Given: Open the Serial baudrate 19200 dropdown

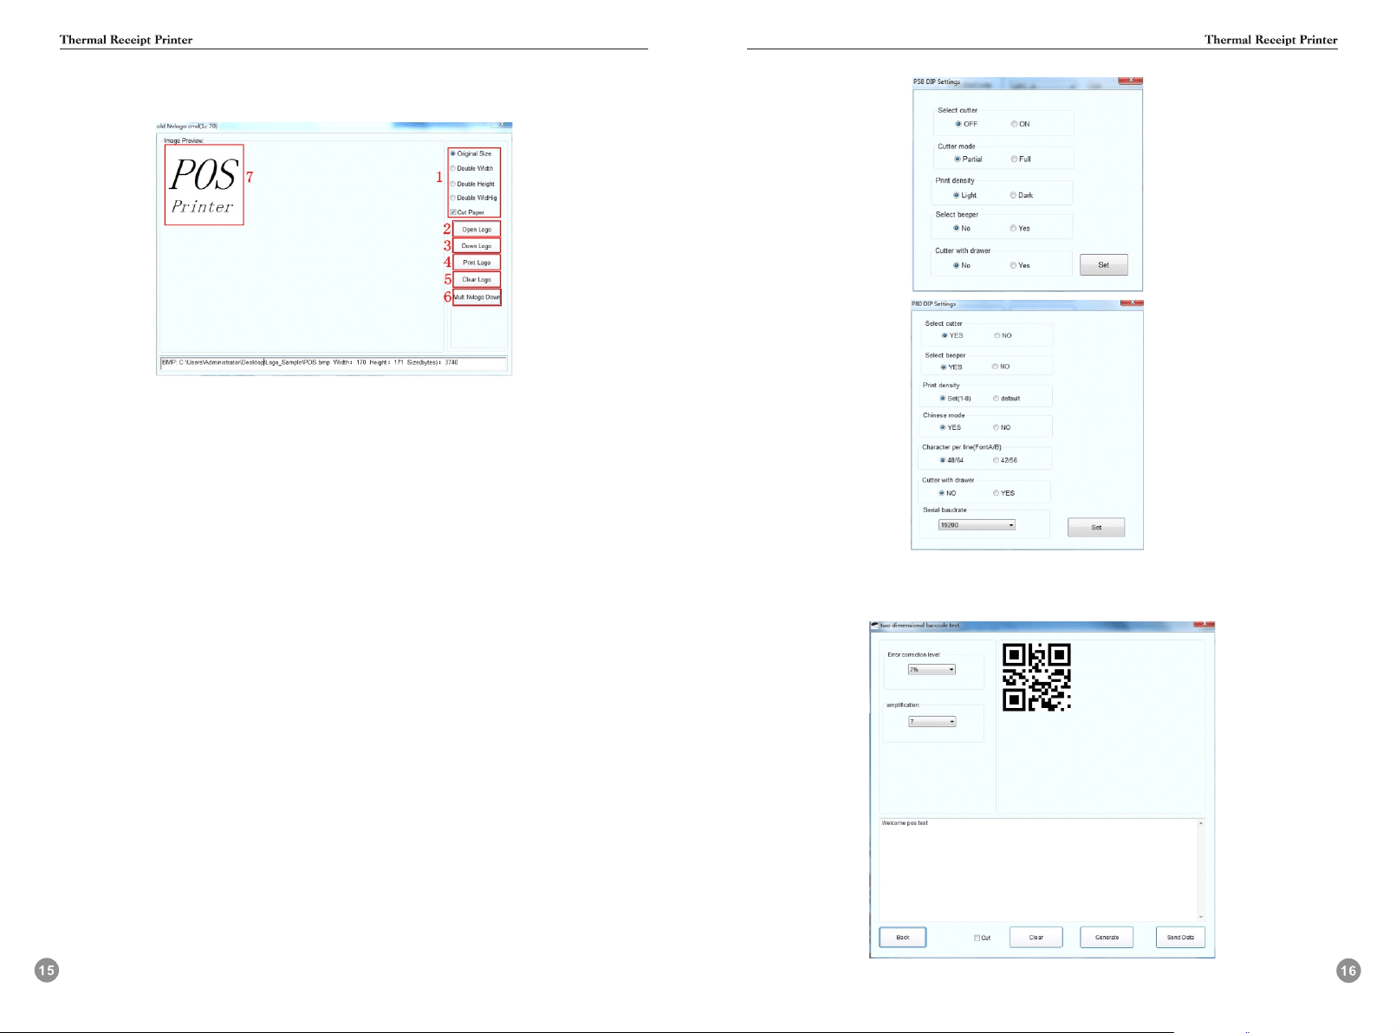Looking at the screenshot, I should 977,525.
